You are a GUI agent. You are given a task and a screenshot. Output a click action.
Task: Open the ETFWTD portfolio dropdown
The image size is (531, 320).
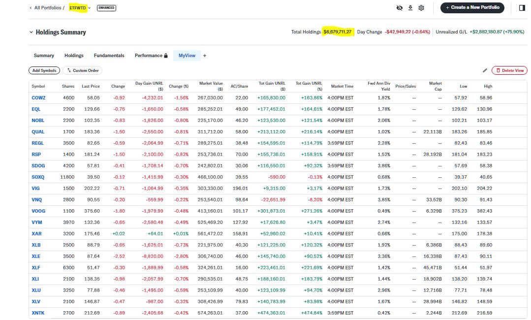click(x=80, y=8)
